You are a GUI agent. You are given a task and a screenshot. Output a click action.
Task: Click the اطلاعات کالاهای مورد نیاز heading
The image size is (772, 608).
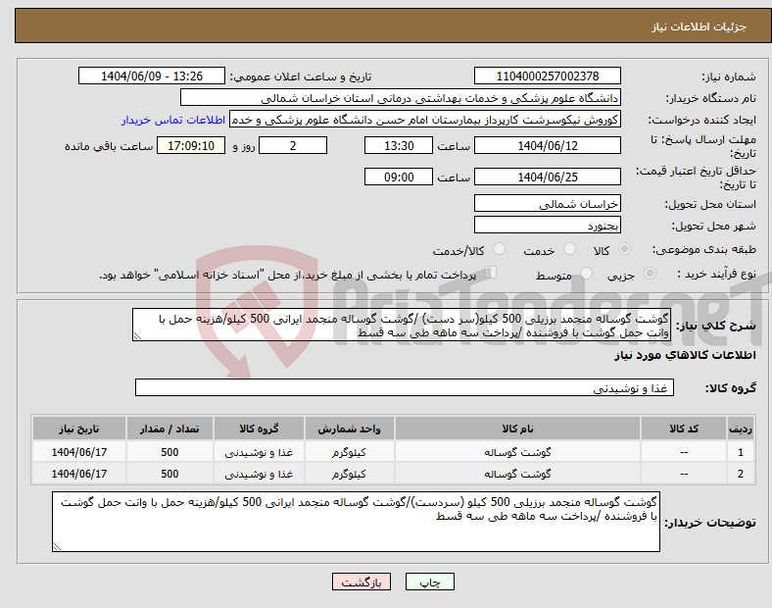685,355
